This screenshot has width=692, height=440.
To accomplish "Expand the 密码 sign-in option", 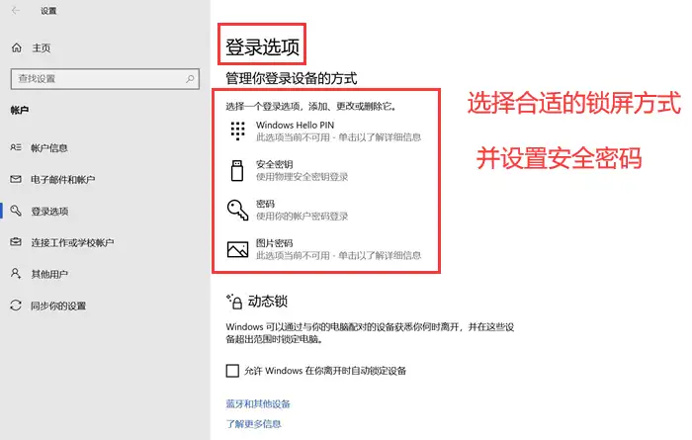I will [325, 210].
